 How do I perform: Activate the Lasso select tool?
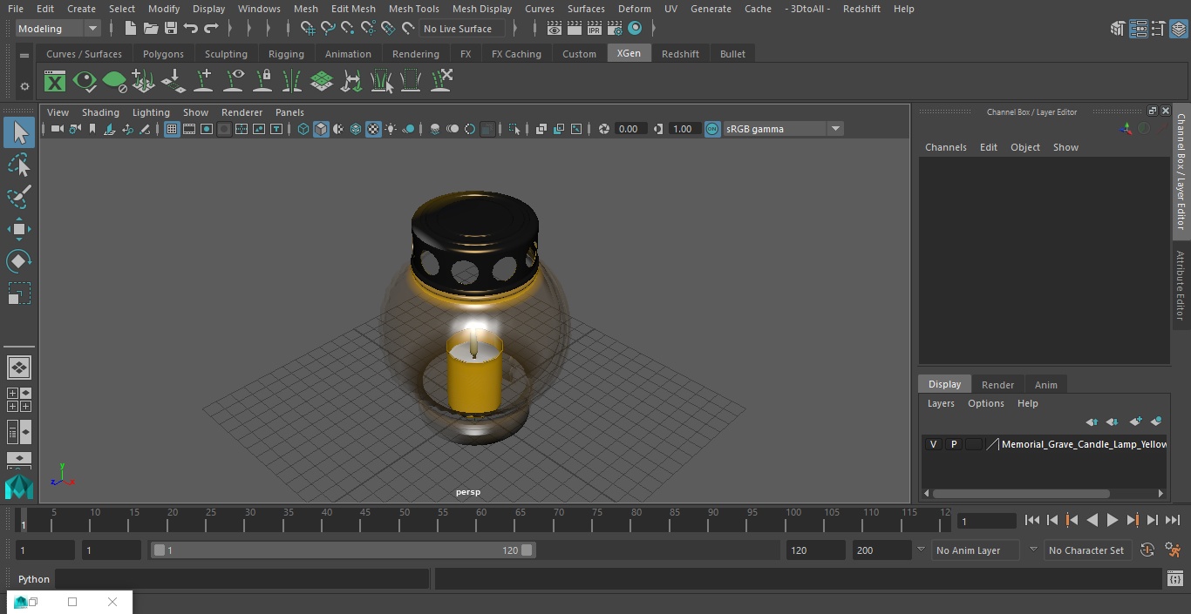coord(18,165)
